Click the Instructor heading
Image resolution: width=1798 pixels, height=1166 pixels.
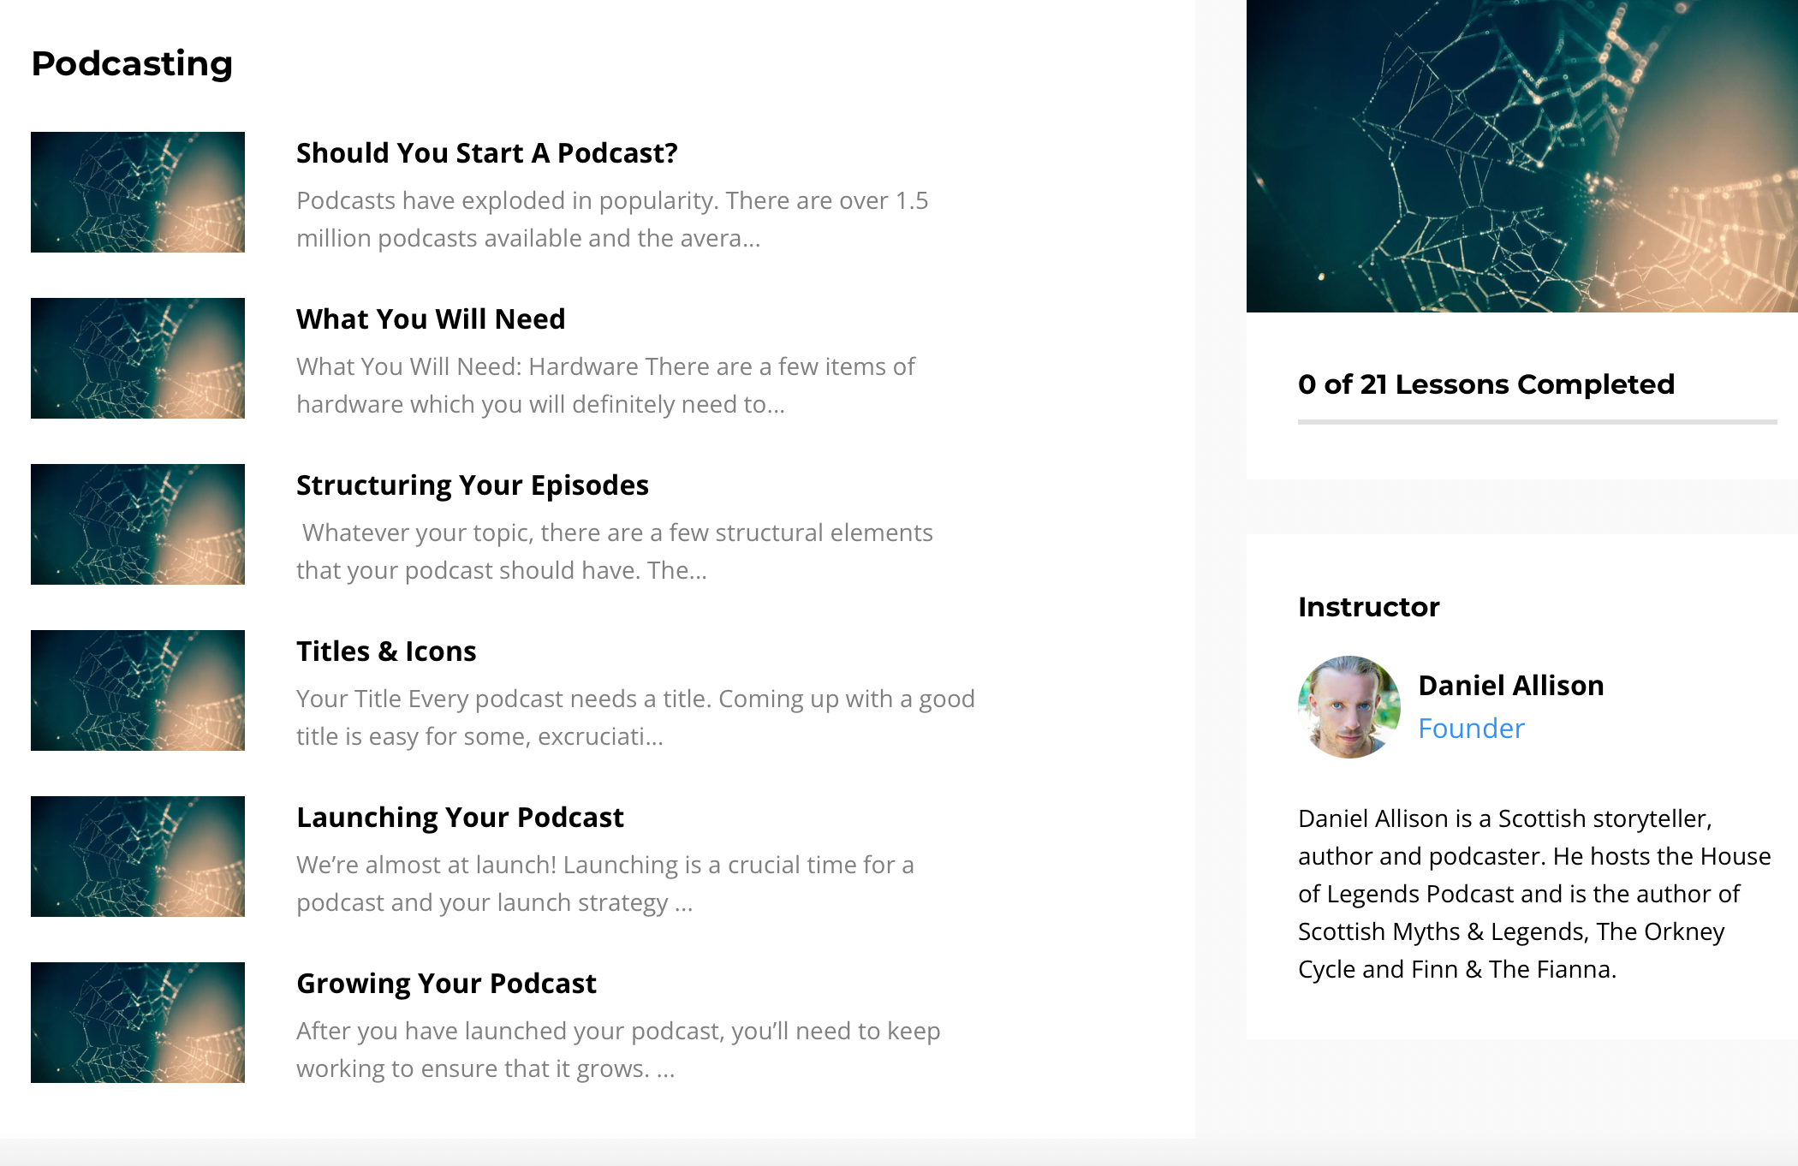coord(1368,607)
